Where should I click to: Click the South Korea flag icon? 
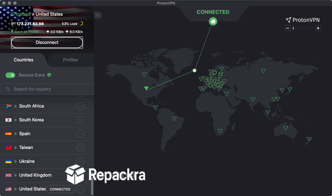[x=8, y=120]
